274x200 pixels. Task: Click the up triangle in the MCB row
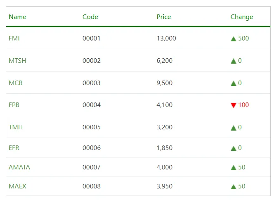coord(234,83)
